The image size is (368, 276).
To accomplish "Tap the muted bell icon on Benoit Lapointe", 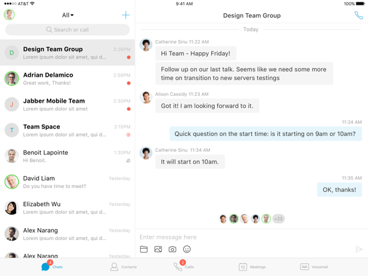I will click(129, 161).
